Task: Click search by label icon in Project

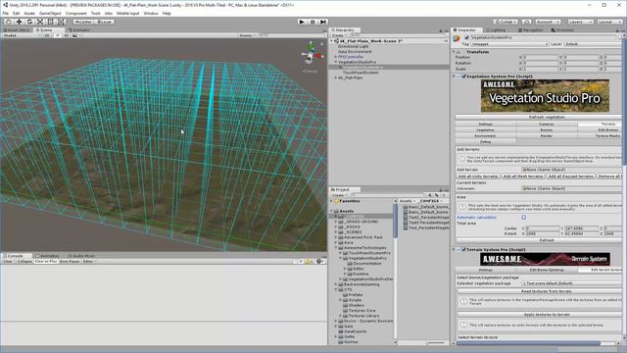Action: (x=437, y=195)
